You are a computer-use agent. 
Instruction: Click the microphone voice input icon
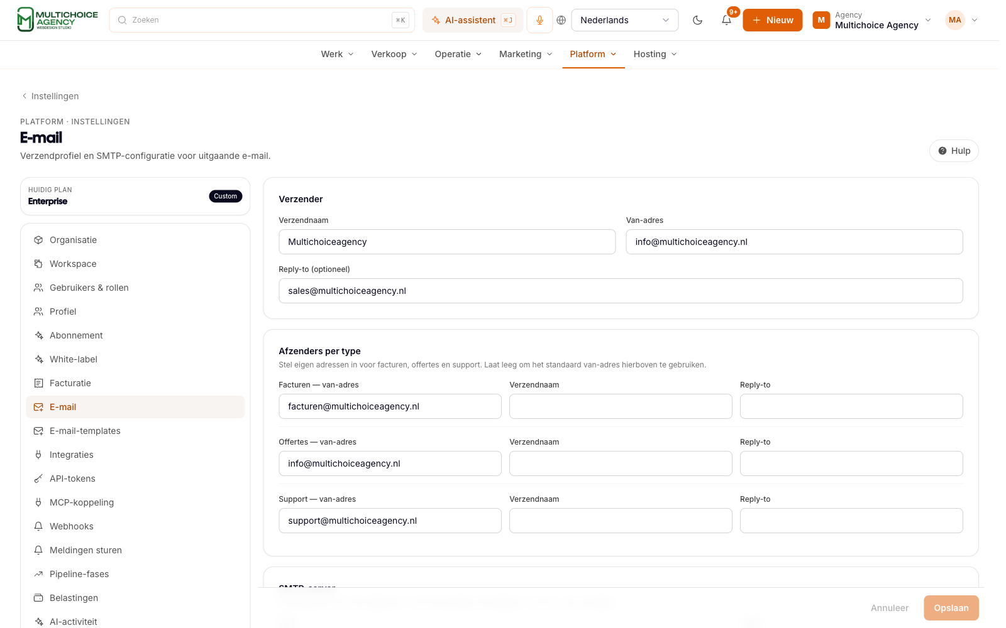(539, 20)
